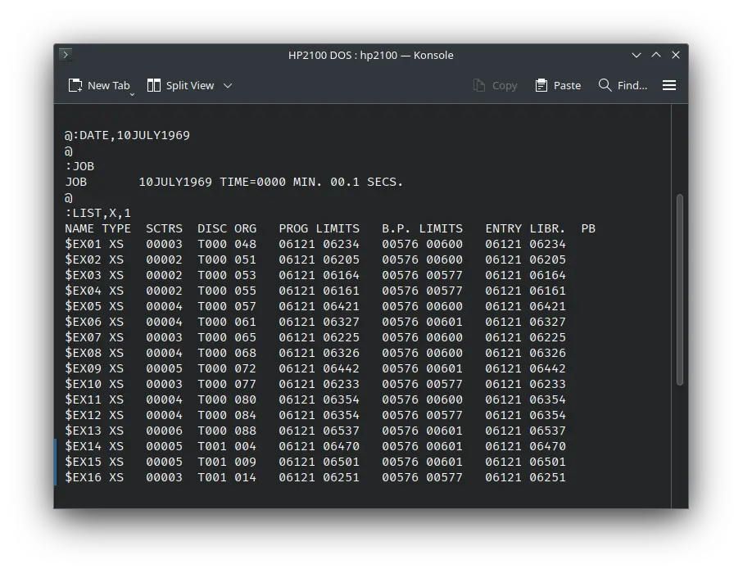
Task: Open the Split View chevron options
Action: [228, 85]
